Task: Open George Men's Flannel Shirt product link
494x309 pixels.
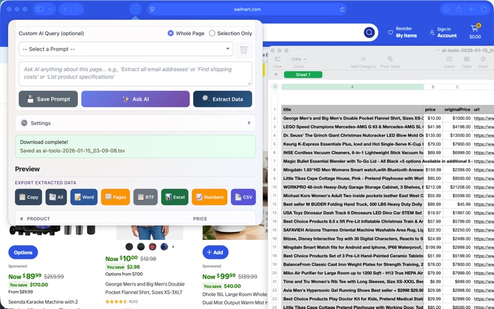Action: click(x=145, y=288)
